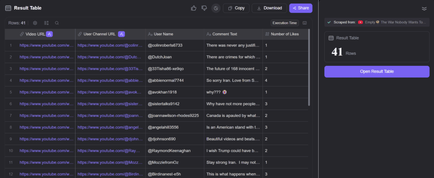Image resolution: width=434 pixels, height=178 pixels.
Task: Select the @abbienormal7744 user name cell
Action: tap(175, 80)
